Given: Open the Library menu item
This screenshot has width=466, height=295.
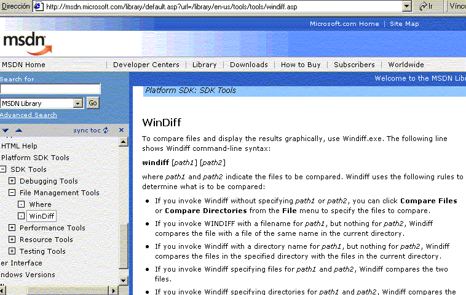Looking at the screenshot, I should [205, 65].
